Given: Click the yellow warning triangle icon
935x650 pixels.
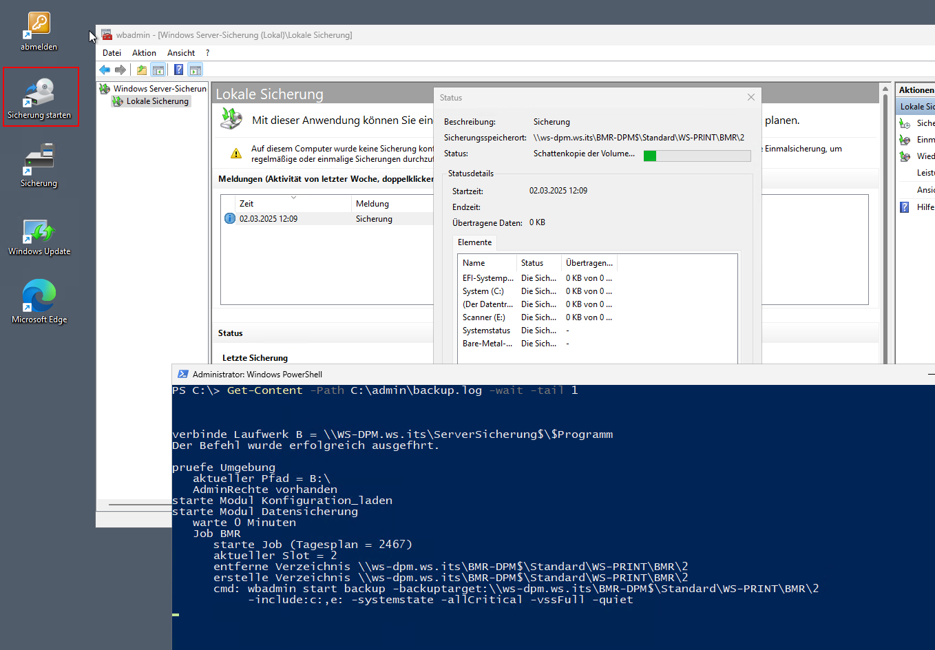Looking at the screenshot, I should click(236, 154).
